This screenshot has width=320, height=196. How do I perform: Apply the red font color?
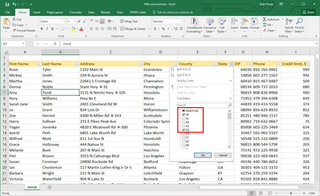tap(81, 29)
